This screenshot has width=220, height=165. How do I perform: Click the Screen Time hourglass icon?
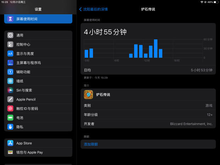[10, 19]
